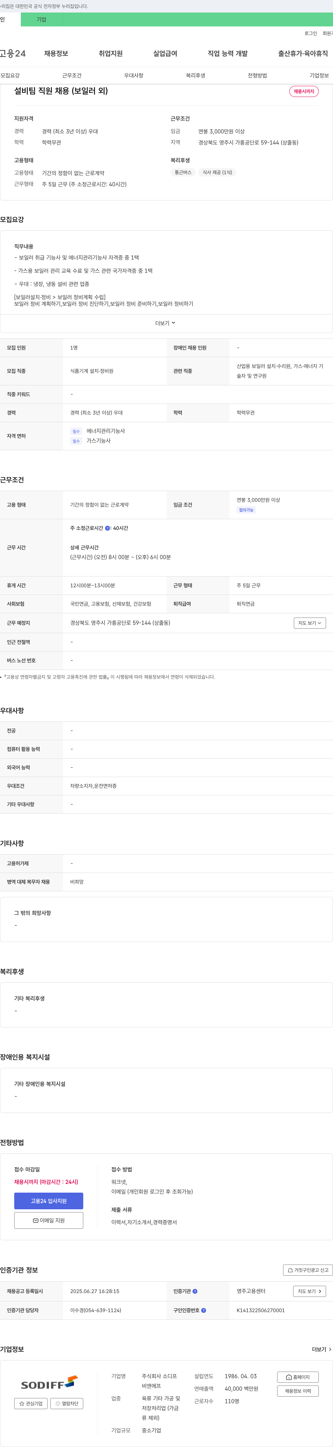Switch to the 기업 tab
This screenshot has width=333, height=1447.
pyautogui.click(x=42, y=20)
